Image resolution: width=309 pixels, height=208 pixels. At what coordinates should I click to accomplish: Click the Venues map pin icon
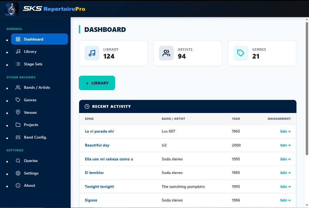18,112
